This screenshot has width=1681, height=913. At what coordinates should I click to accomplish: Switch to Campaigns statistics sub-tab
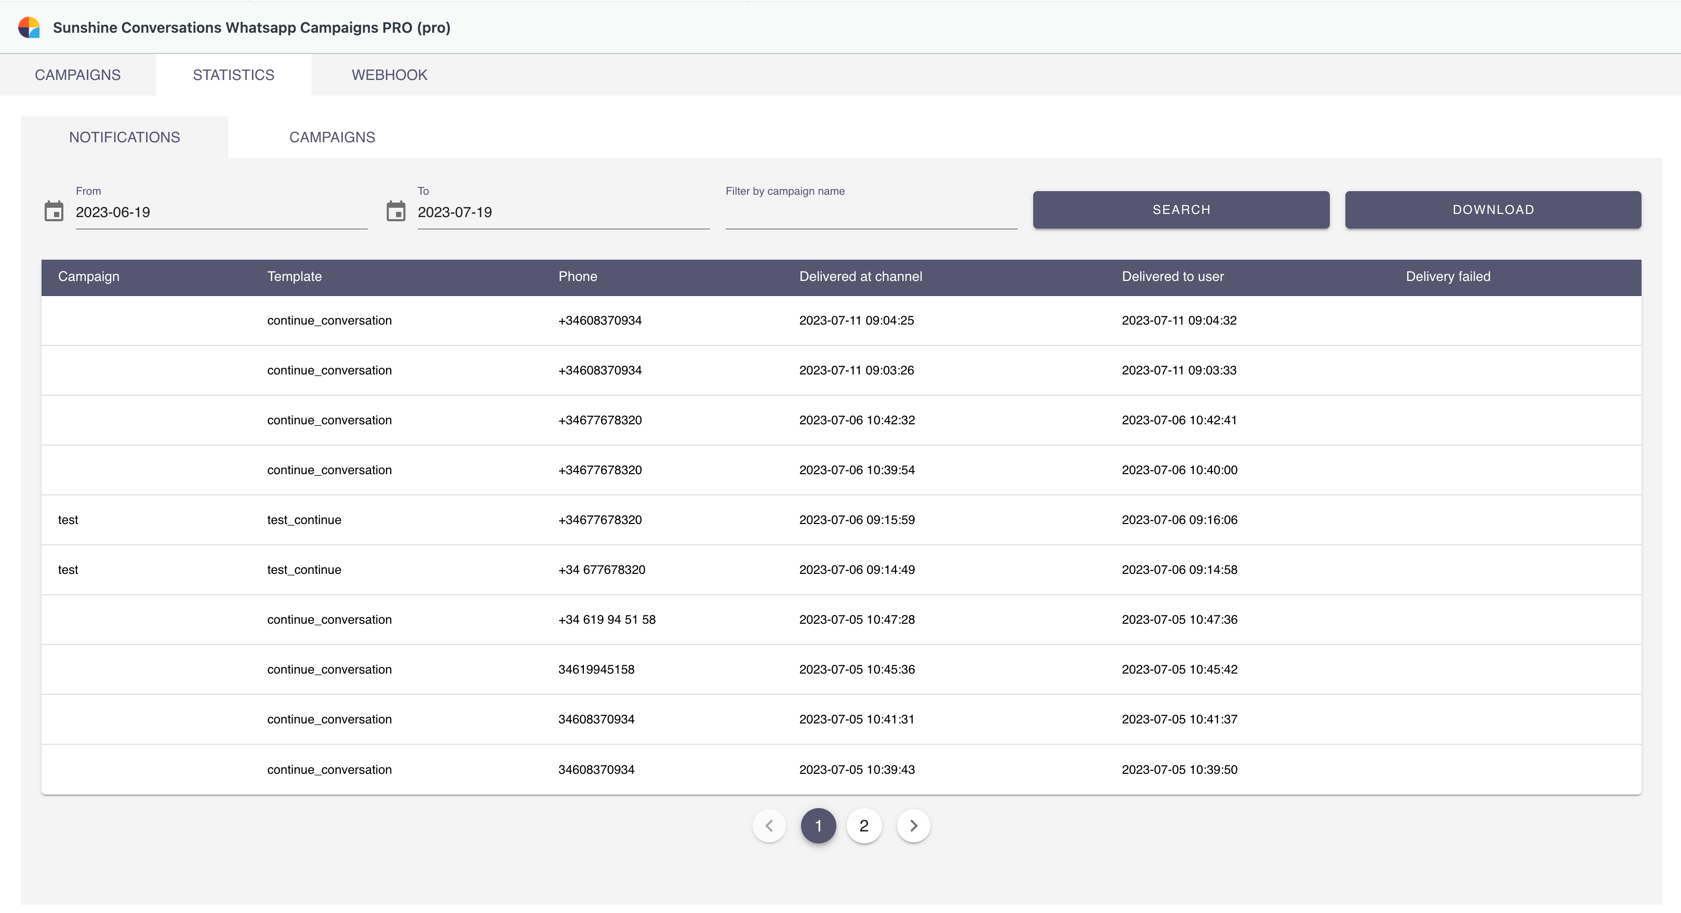[331, 137]
